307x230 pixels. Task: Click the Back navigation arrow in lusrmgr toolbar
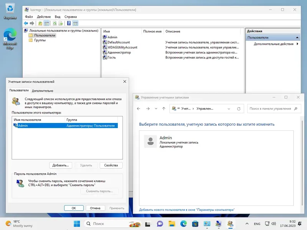(x=26, y=23)
